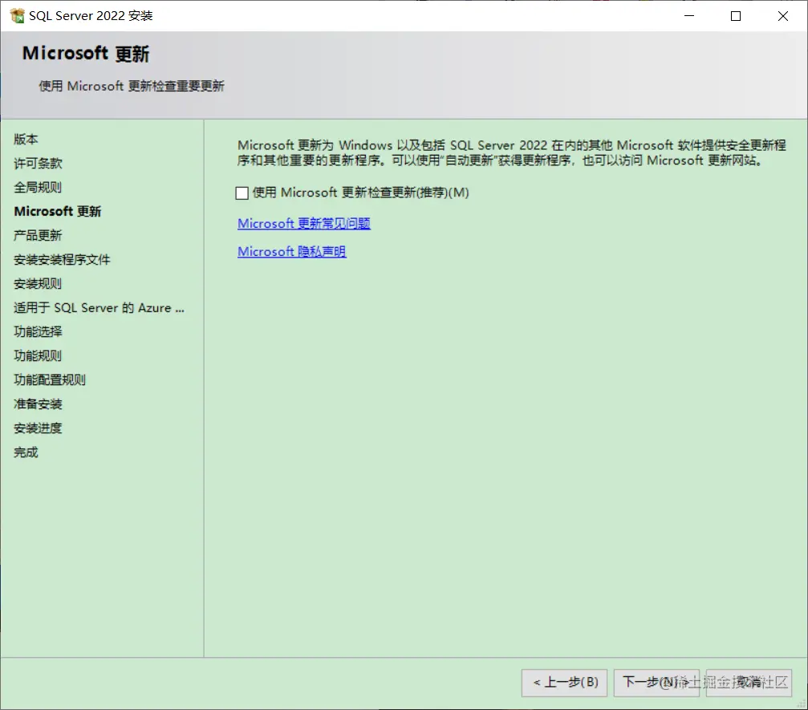Viewport: 808px width, 710px height.
Task: Select the 产品更新 step in sidebar
Action: coord(38,236)
